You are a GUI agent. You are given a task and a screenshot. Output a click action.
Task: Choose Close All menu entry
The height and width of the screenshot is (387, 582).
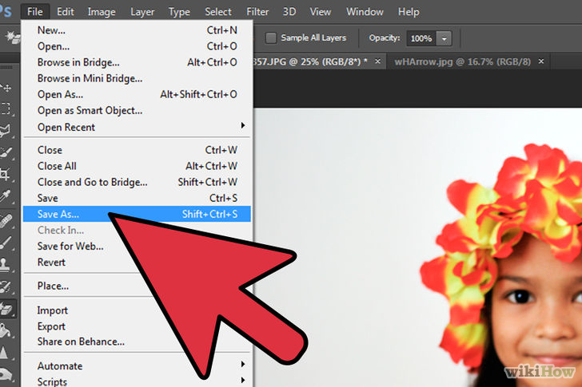137,166
